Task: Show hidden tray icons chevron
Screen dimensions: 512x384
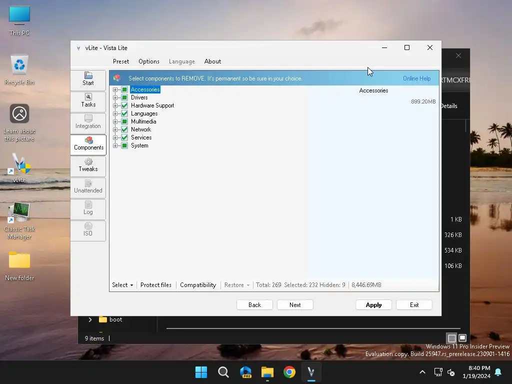Action: point(422,372)
